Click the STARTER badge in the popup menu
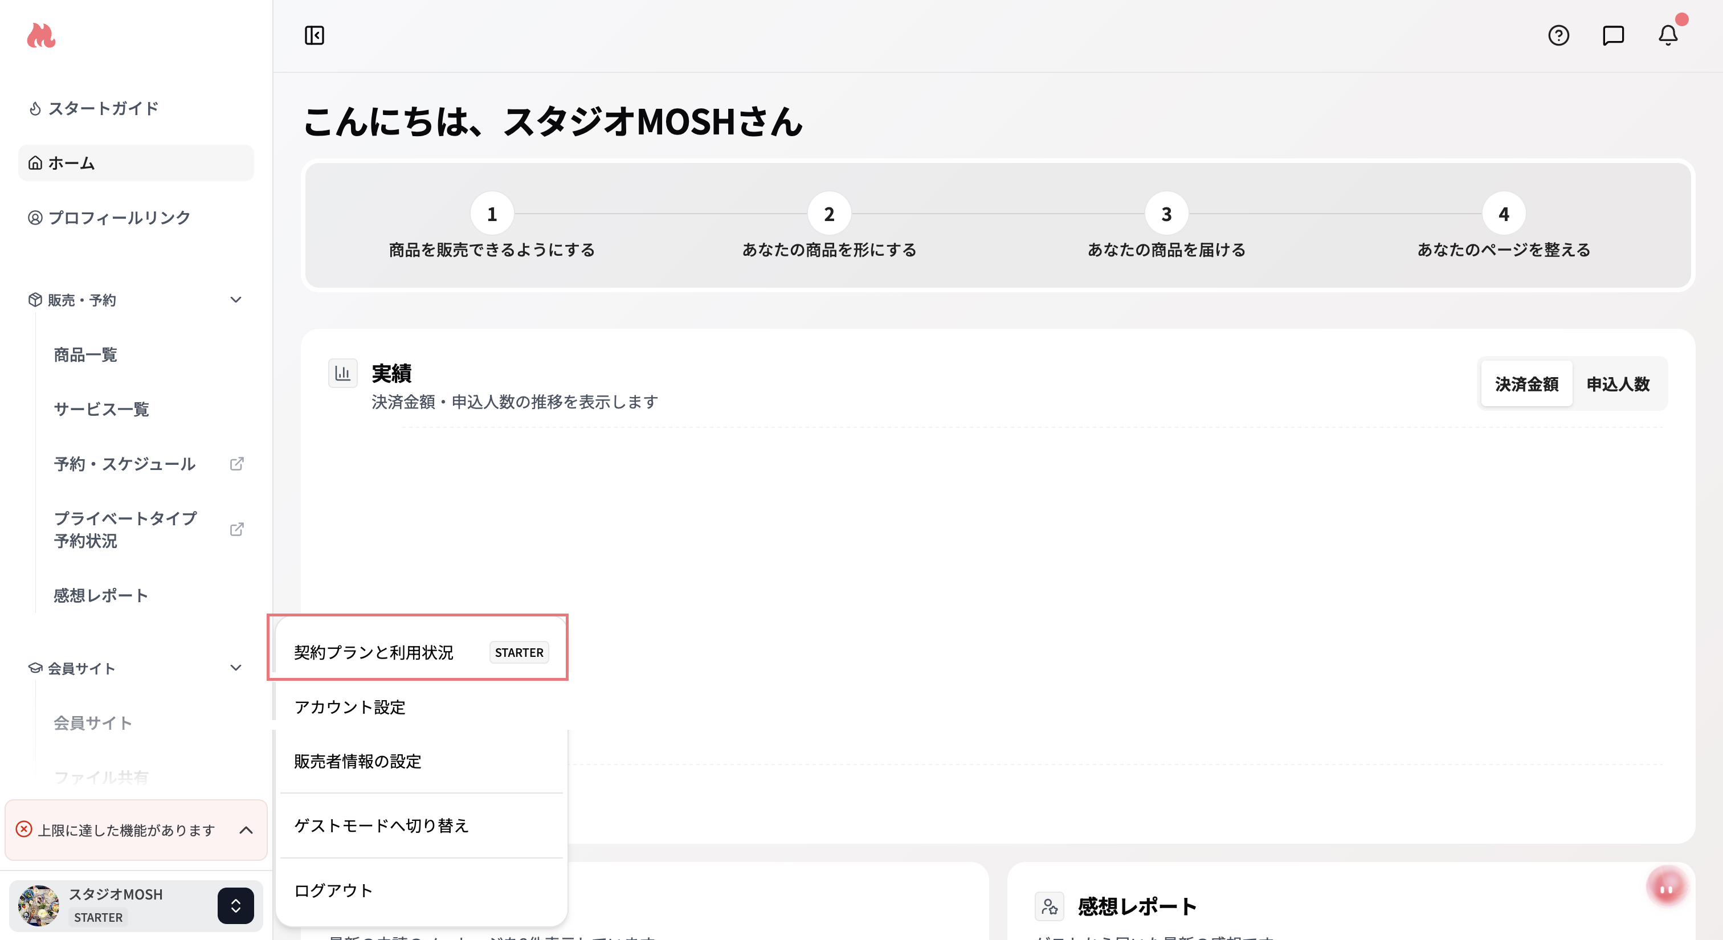 click(519, 652)
